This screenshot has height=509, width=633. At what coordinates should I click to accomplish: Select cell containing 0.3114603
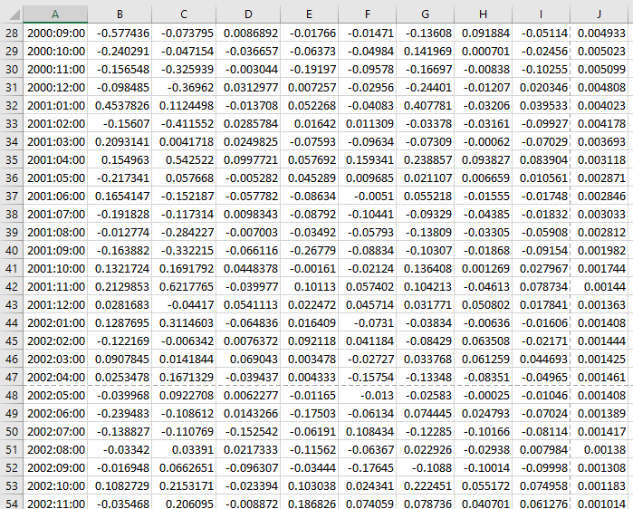[184, 323]
